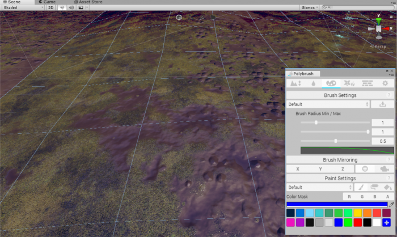Toggle the R channel color mask
397x237 pixels.
[350, 197]
